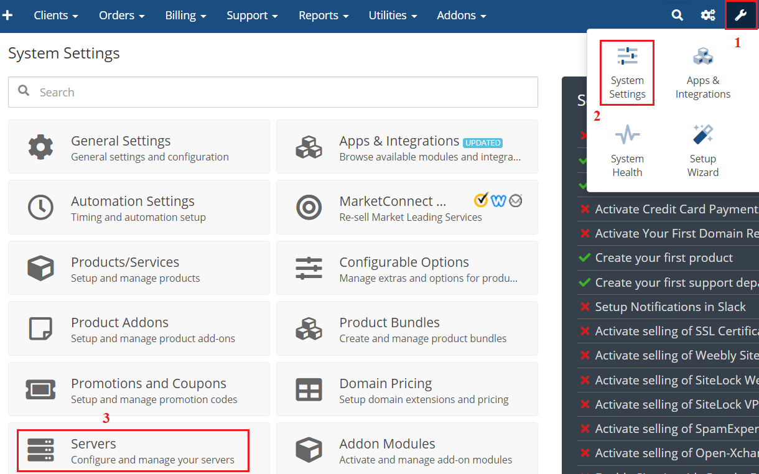
Task: Click Create your first product checklist item
Action: click(x=663, y=258)
